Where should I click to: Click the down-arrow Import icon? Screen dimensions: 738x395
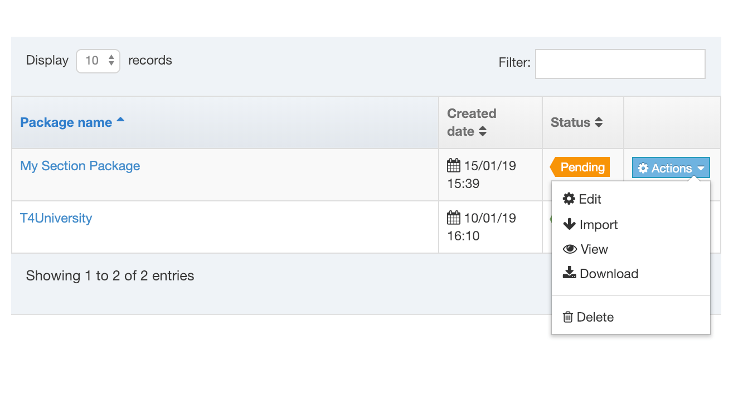point(569,225)
